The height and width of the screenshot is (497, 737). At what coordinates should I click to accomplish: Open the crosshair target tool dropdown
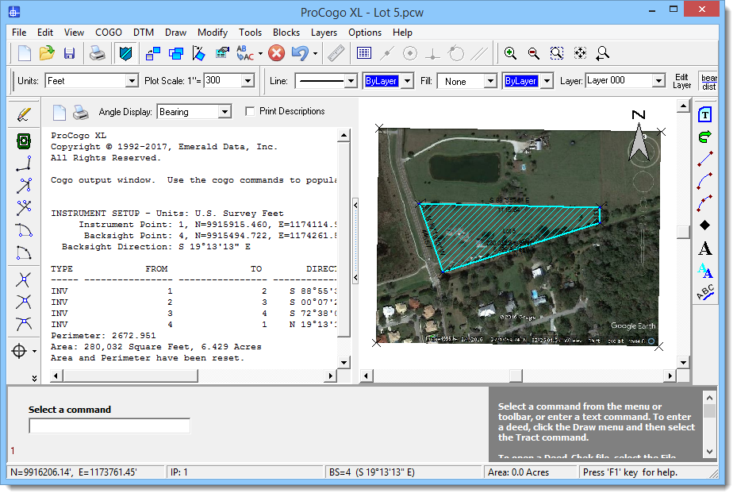click(34, 351)
